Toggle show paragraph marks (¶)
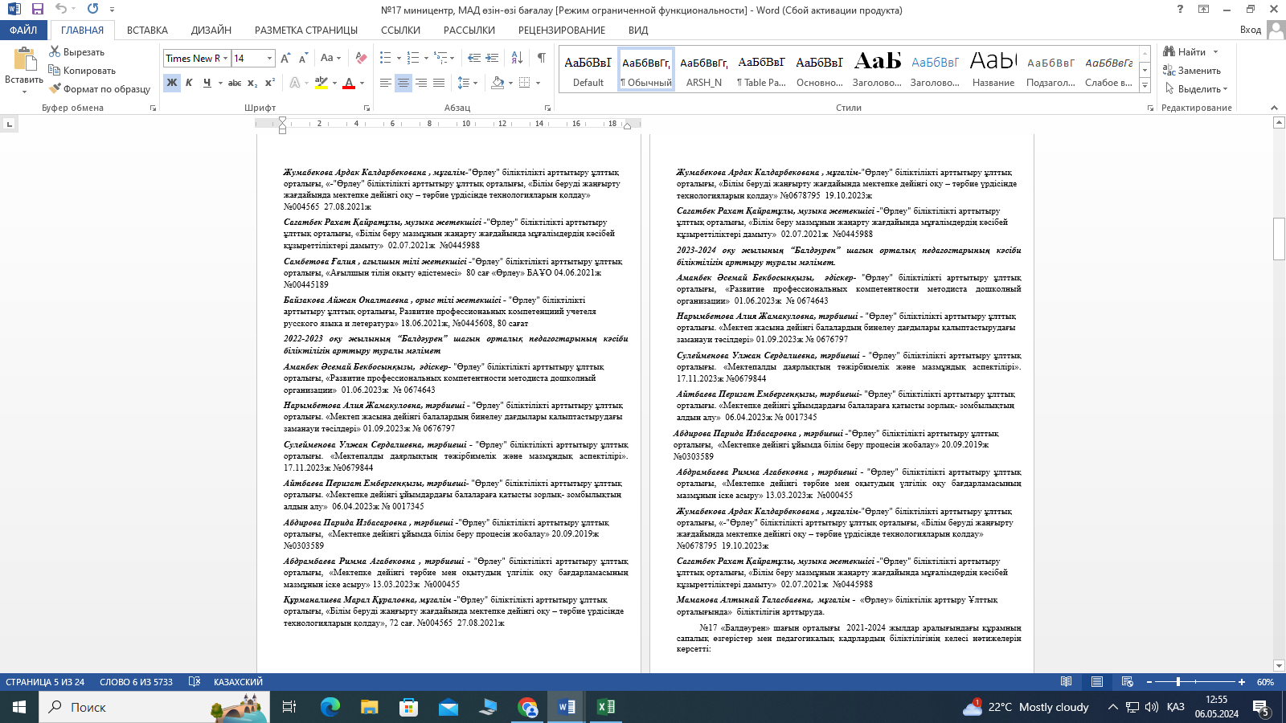 (x=542, y=58)
